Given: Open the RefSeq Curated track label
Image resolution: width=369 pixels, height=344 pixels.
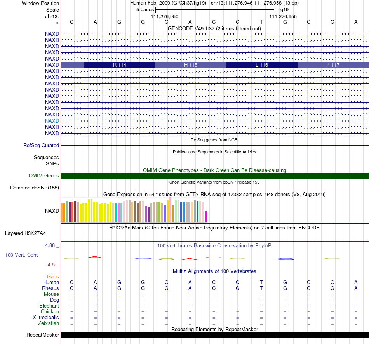Looking at the screenshot, I should click(x=41, y=146).
